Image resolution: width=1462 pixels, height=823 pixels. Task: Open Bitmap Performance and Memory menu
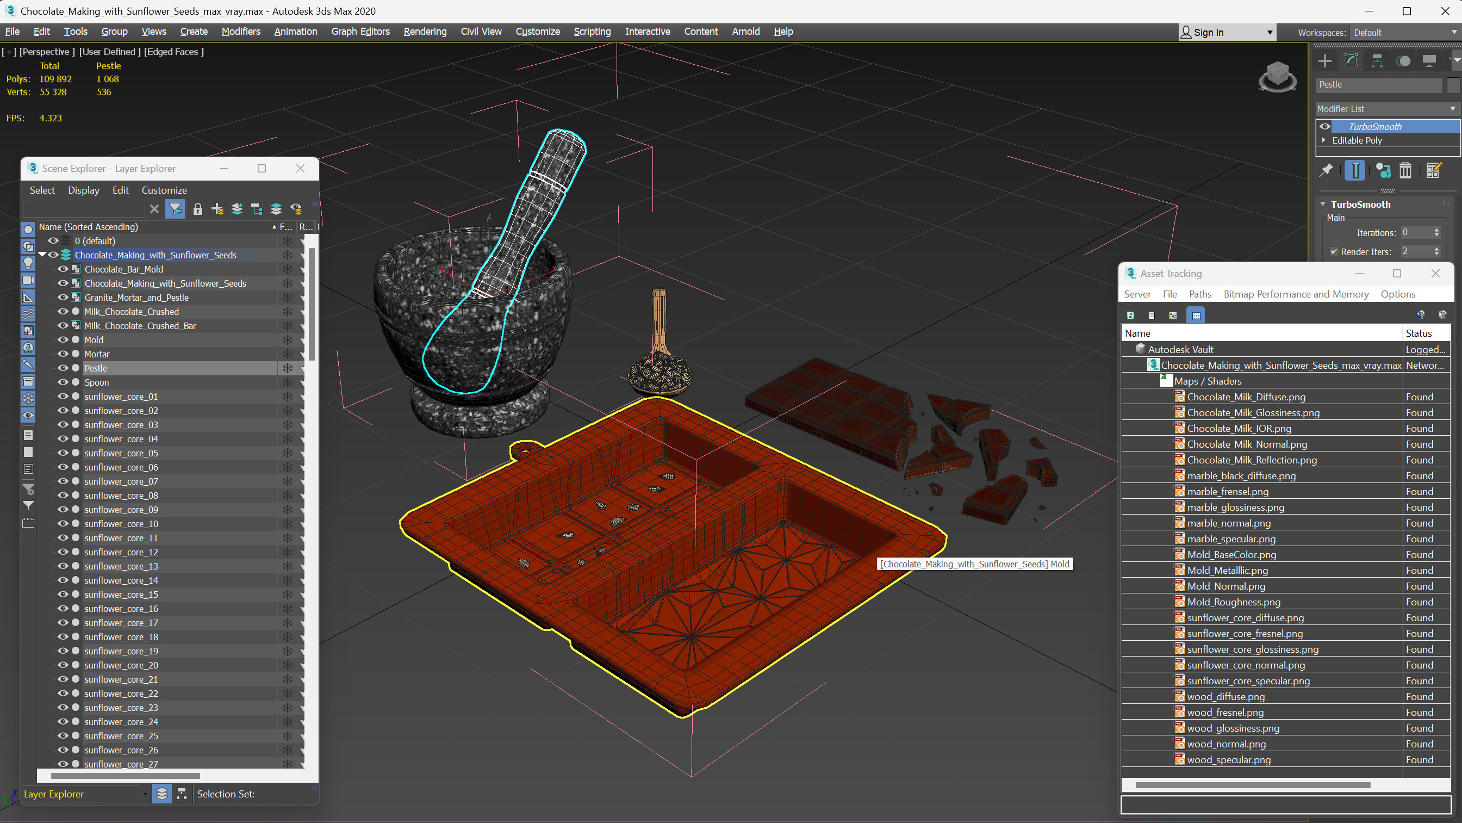point(1296,294)
